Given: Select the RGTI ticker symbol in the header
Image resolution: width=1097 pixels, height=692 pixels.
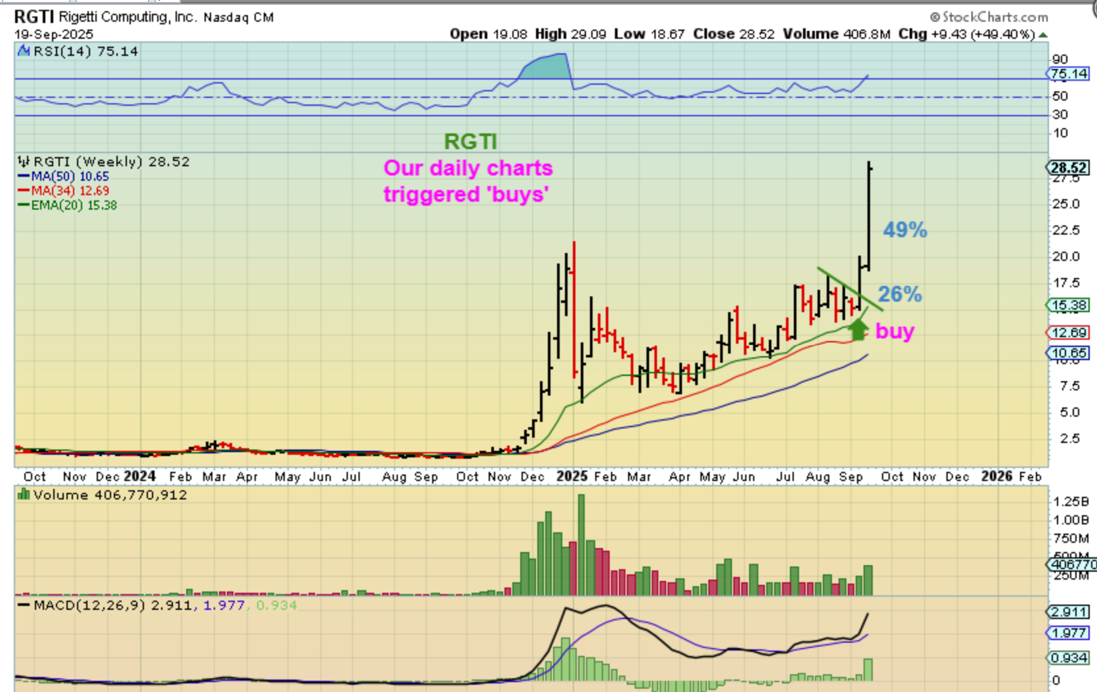Looking at the screenshot, I should (x=35, y=17).
